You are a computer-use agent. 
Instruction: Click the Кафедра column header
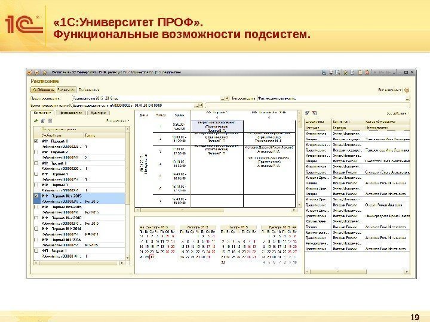pyautogui.click(x=348, y=128)
